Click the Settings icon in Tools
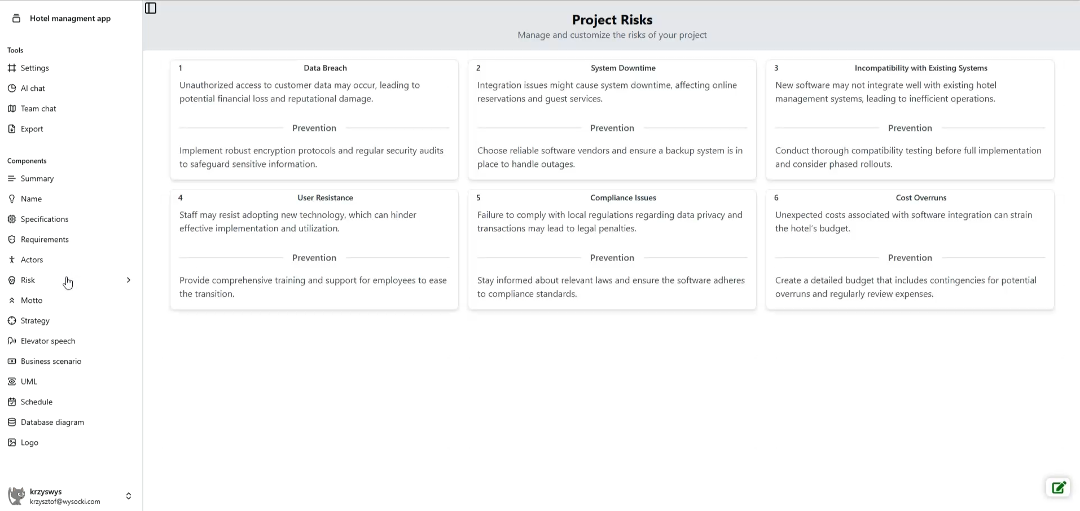The height and width of the screenshot is (511, 1080). pos(12,68)
